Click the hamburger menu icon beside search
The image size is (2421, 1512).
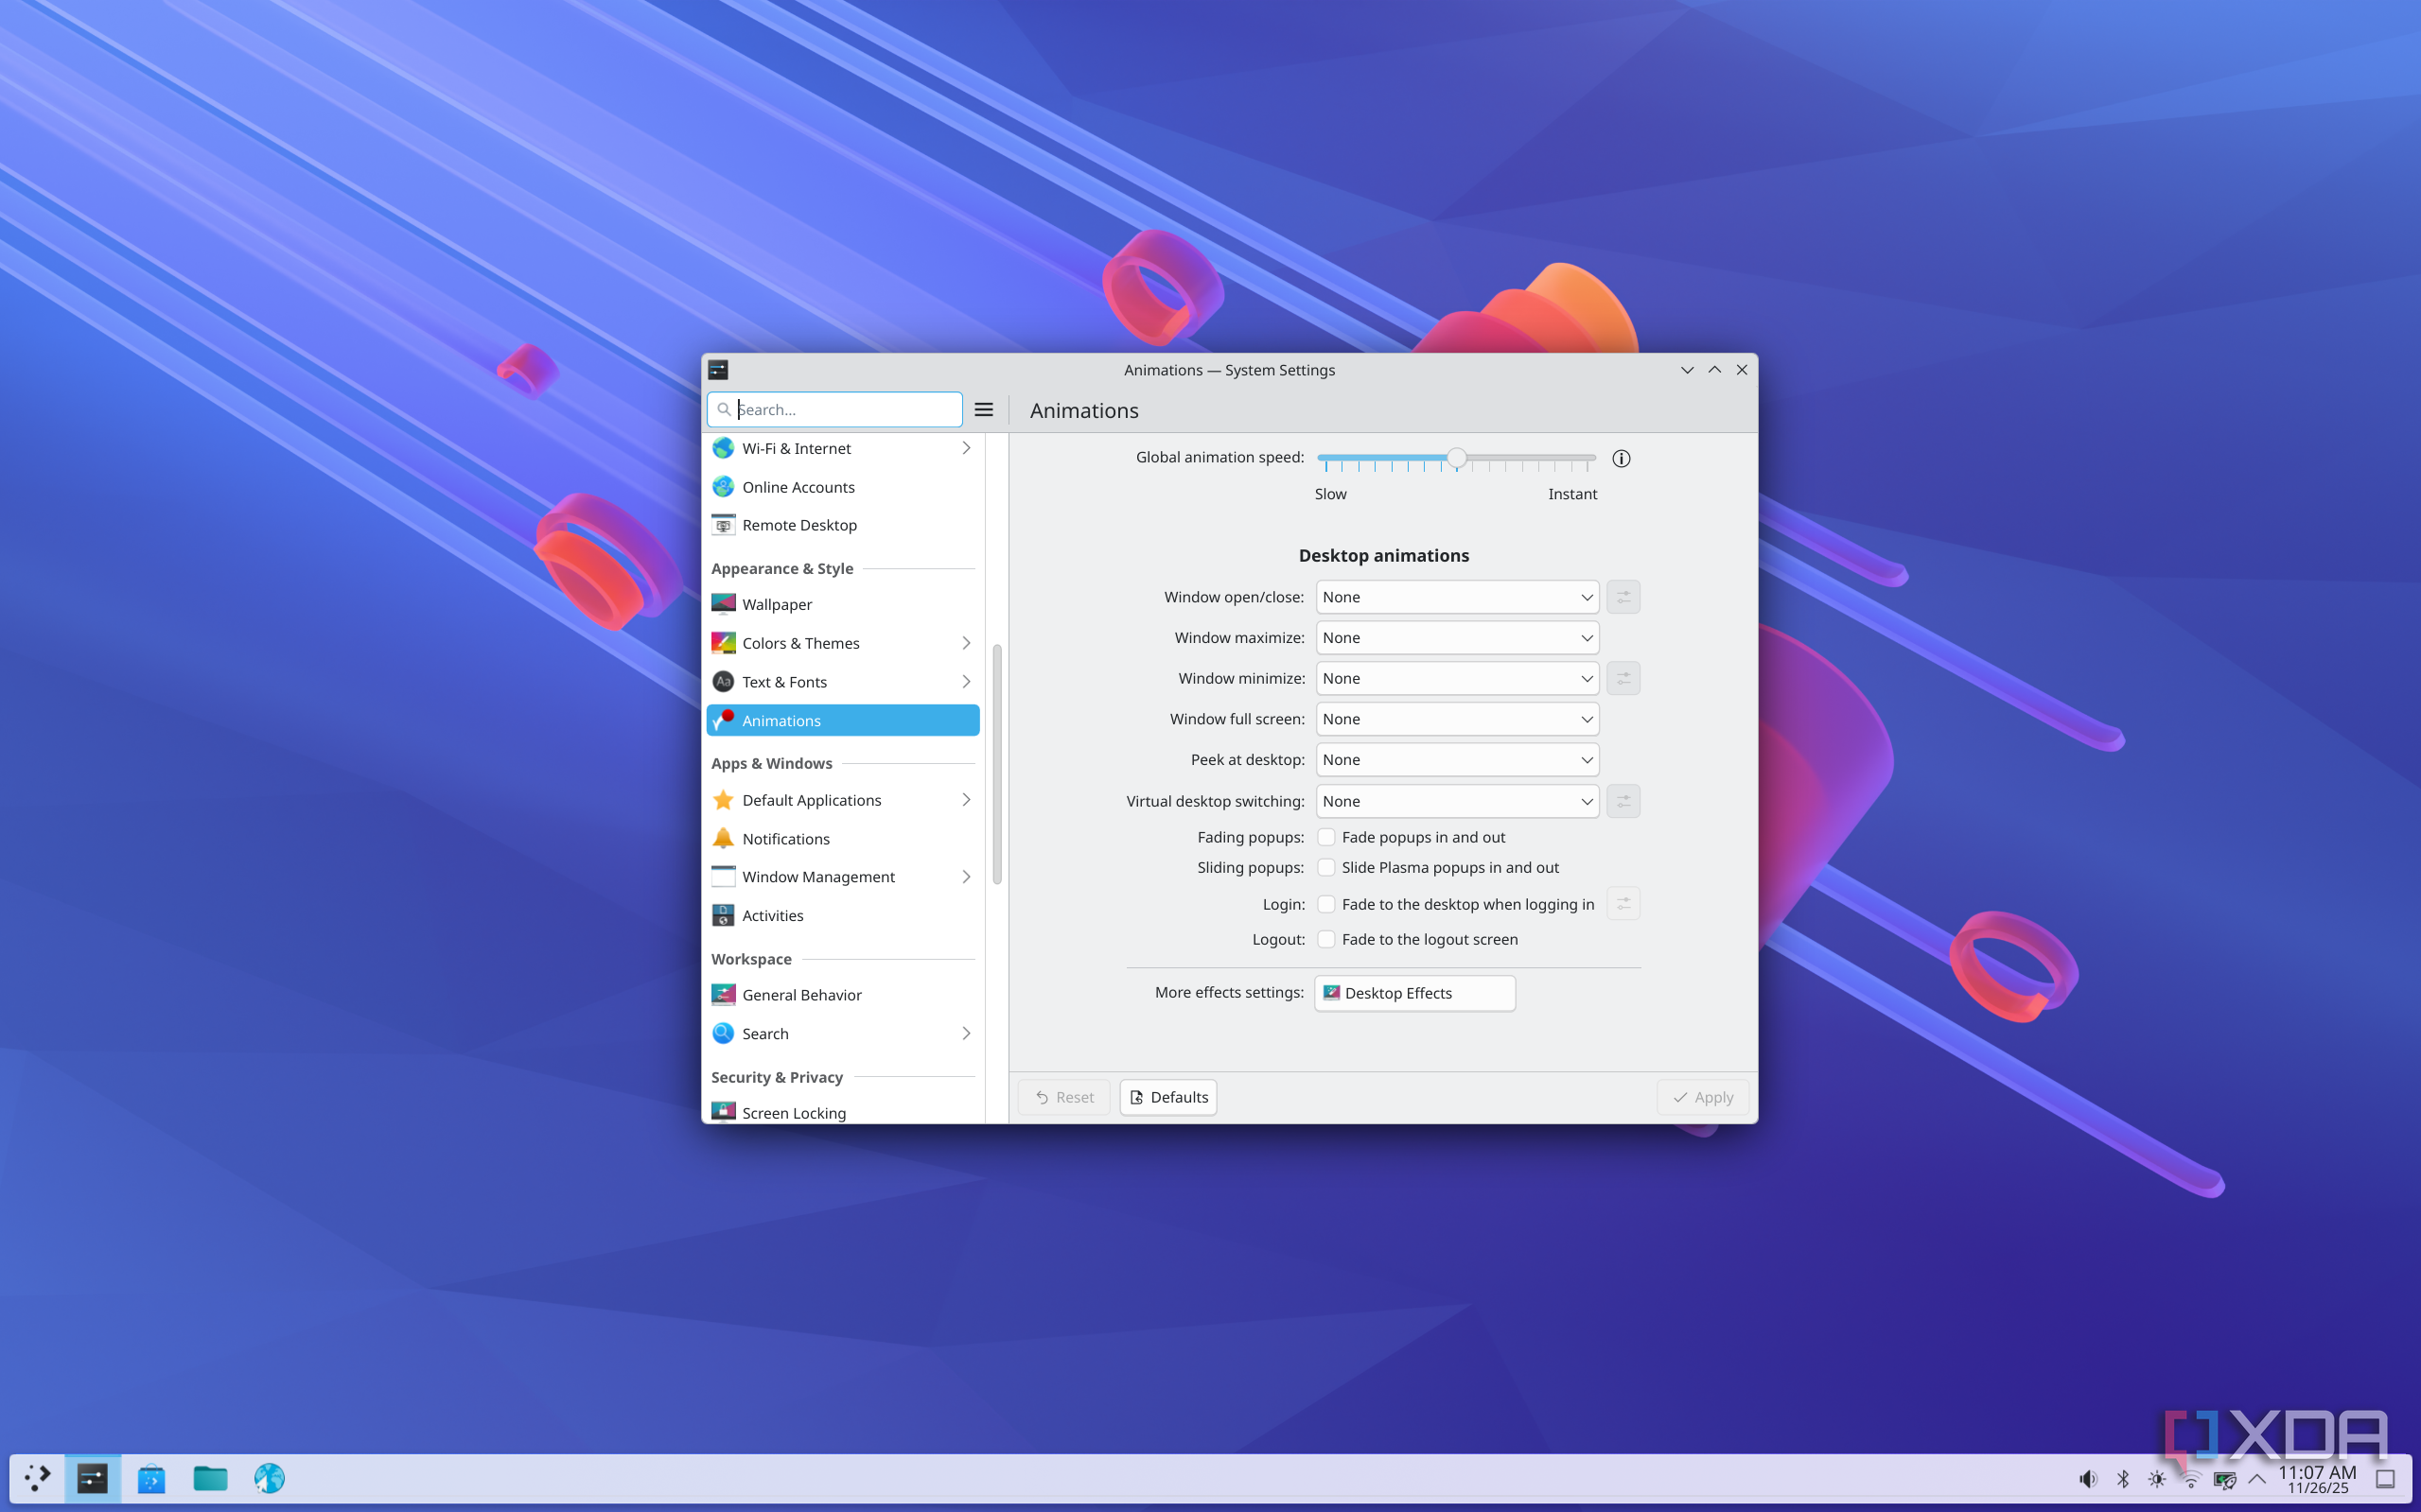click(983, 409)
